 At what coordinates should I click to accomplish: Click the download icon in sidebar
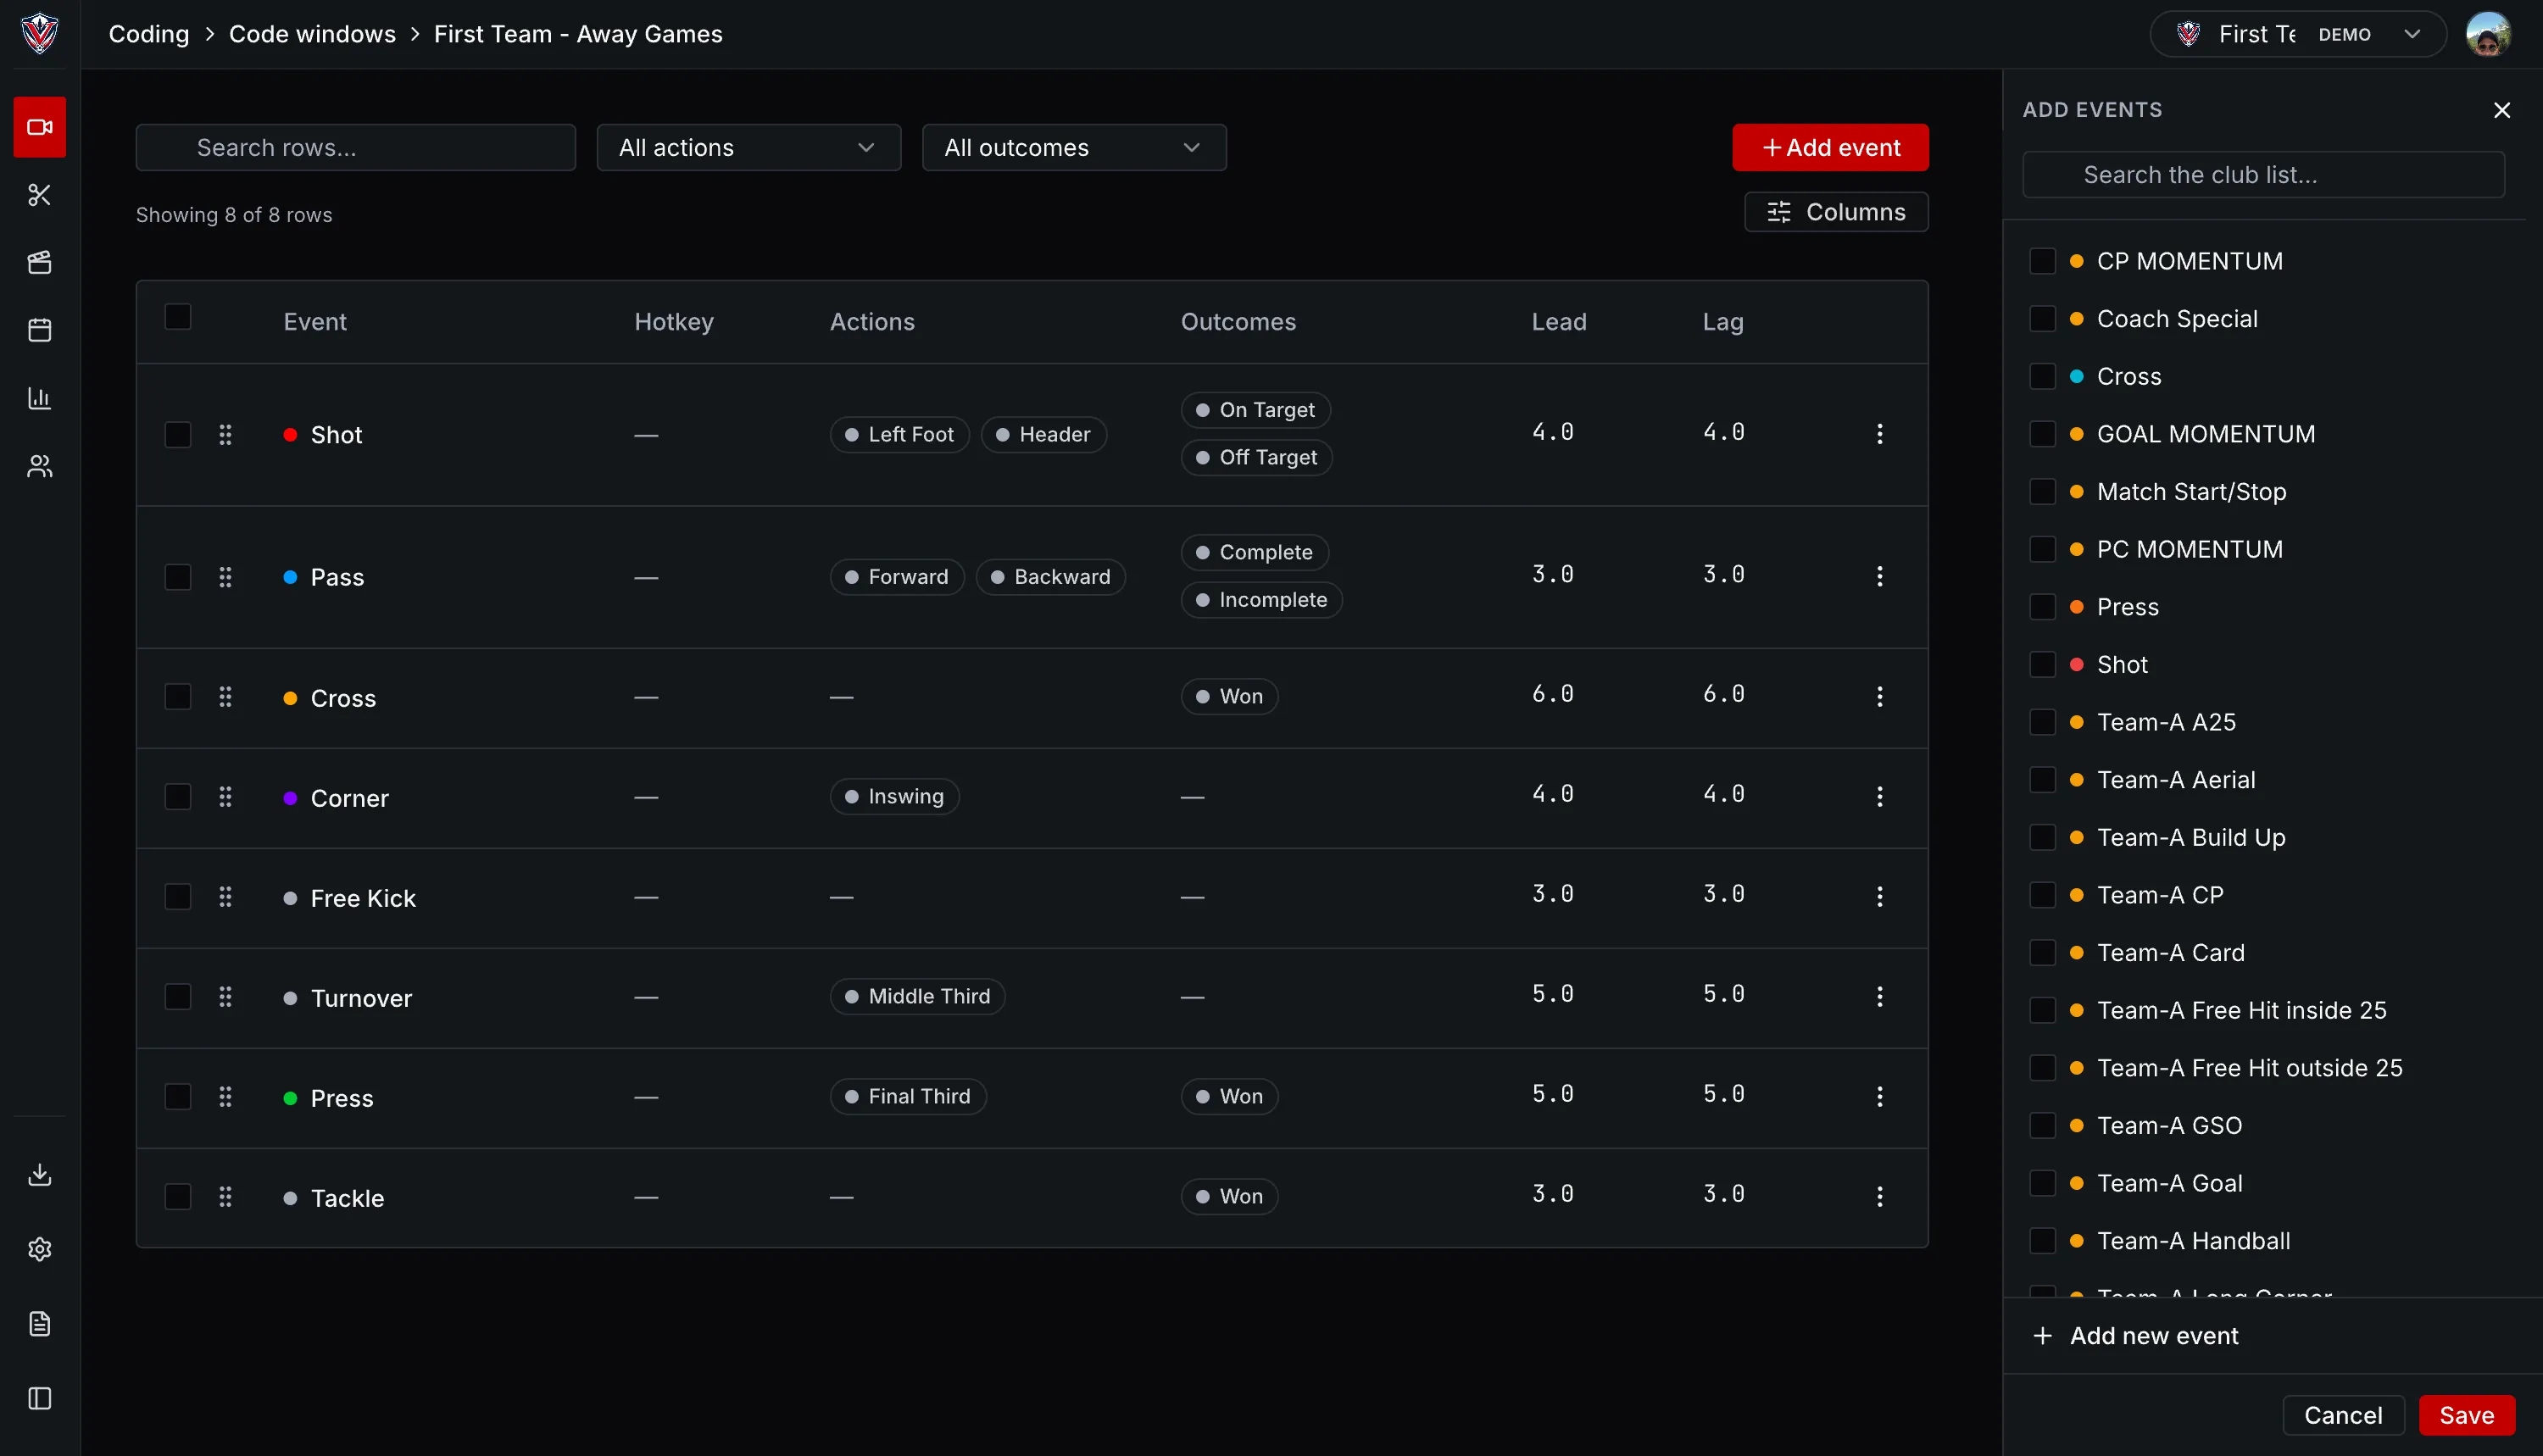(40, 1174)
